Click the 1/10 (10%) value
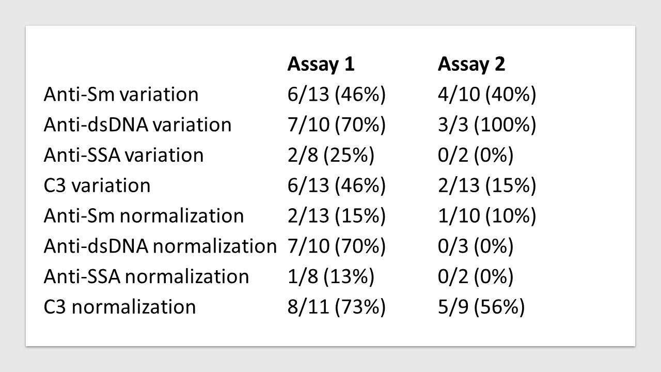This screenshot has height=372, width=661. [x=487, y=215]
